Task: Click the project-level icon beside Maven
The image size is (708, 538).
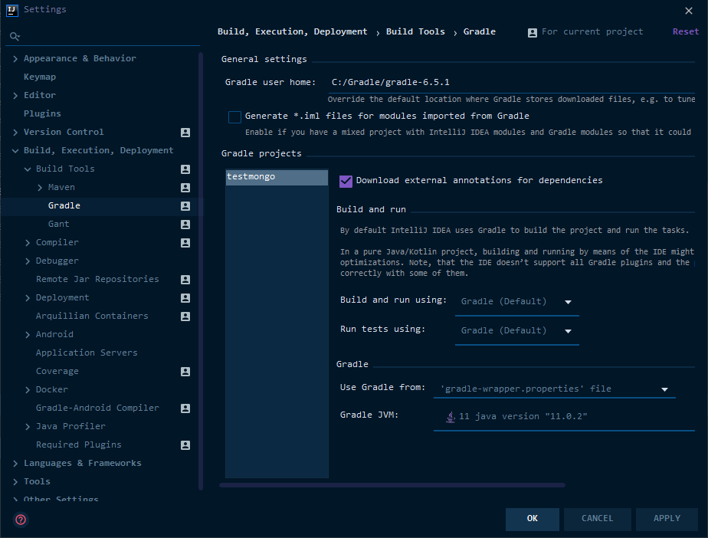Action: pos(185,188)
